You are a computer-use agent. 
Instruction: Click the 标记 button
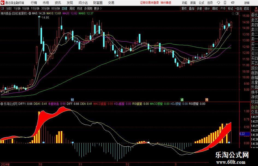[x=230, y=8]
